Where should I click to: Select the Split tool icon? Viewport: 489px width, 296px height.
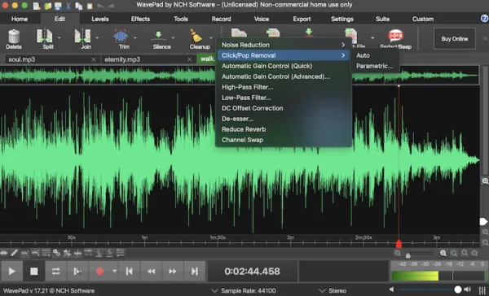[44, 36]
